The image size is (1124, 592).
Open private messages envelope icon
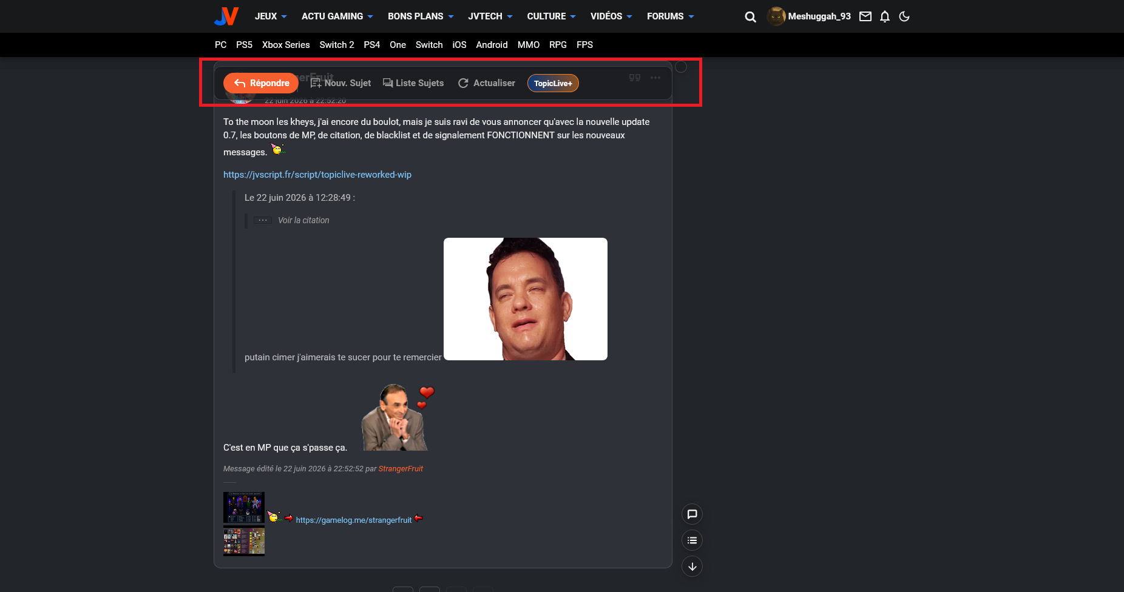(865, 16)
